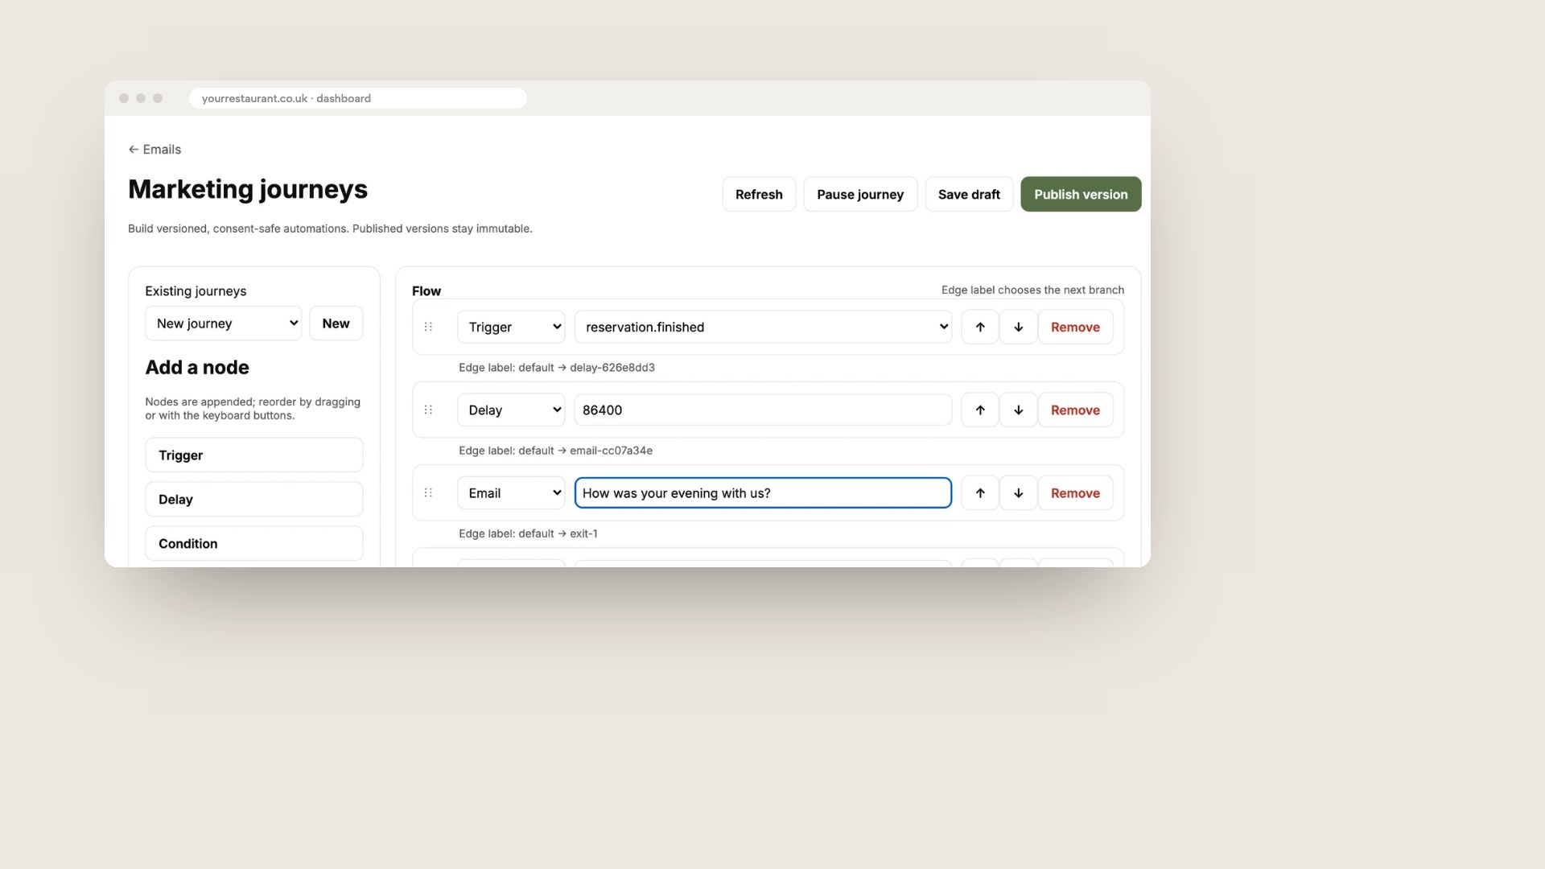Click the 'Add a node' heading

197,368
